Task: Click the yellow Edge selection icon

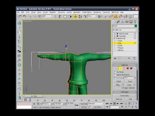Action: 120,68
